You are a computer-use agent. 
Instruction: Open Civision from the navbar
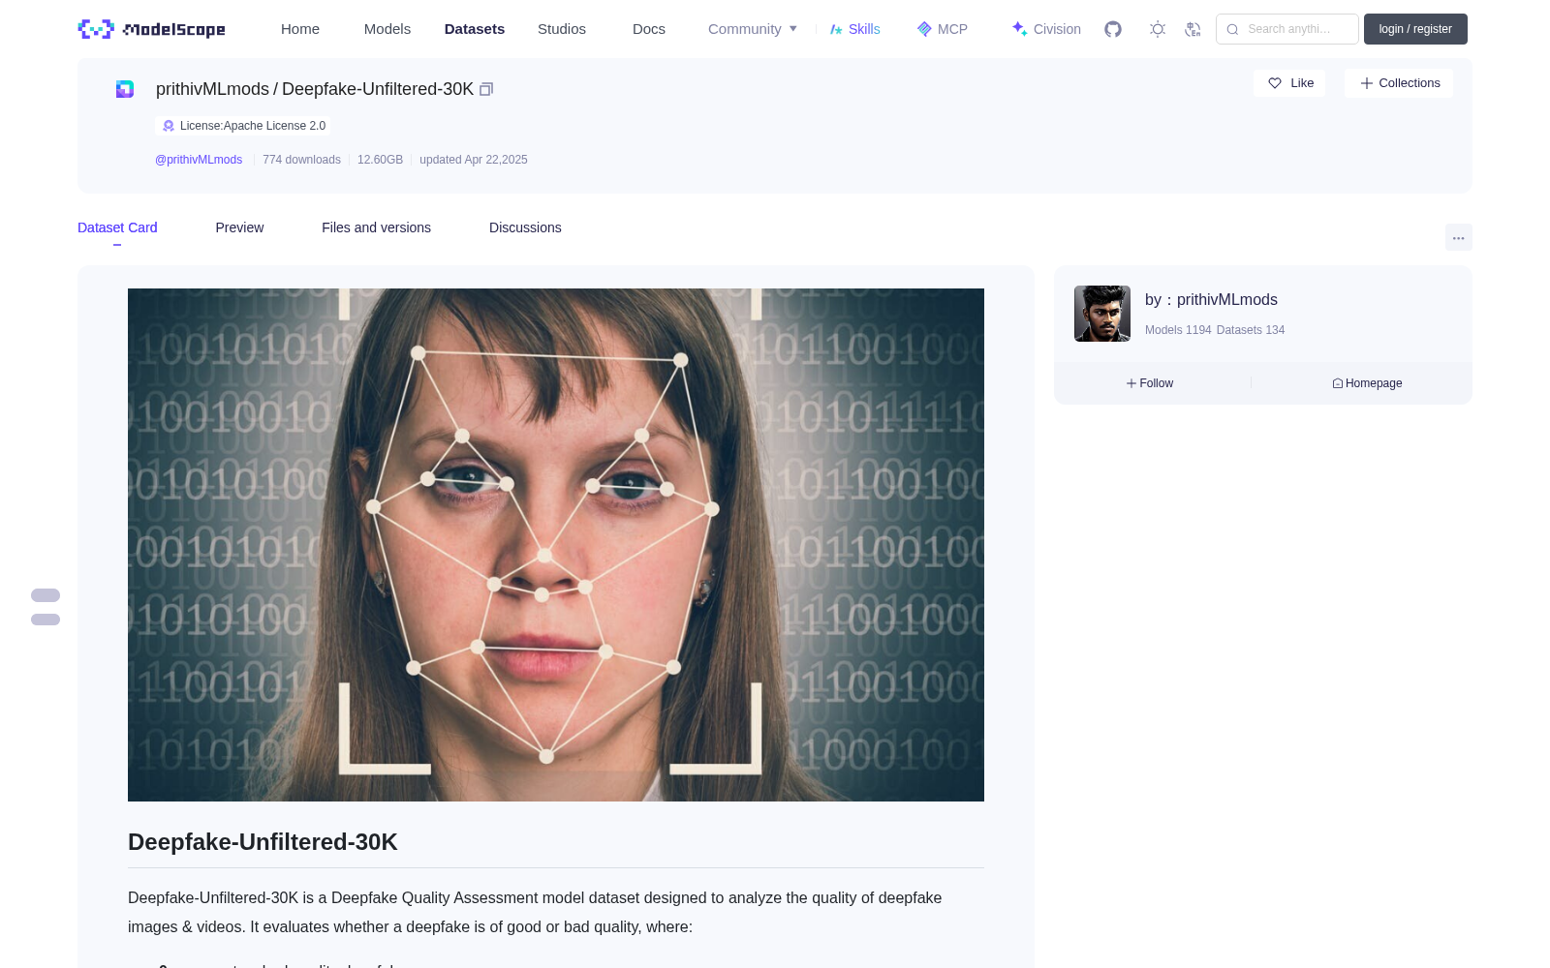[x=1046, y=29]
